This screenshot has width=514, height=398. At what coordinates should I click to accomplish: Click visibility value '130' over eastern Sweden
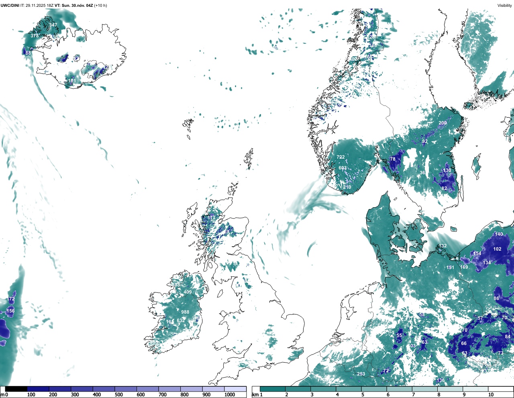tap(447, 170)
